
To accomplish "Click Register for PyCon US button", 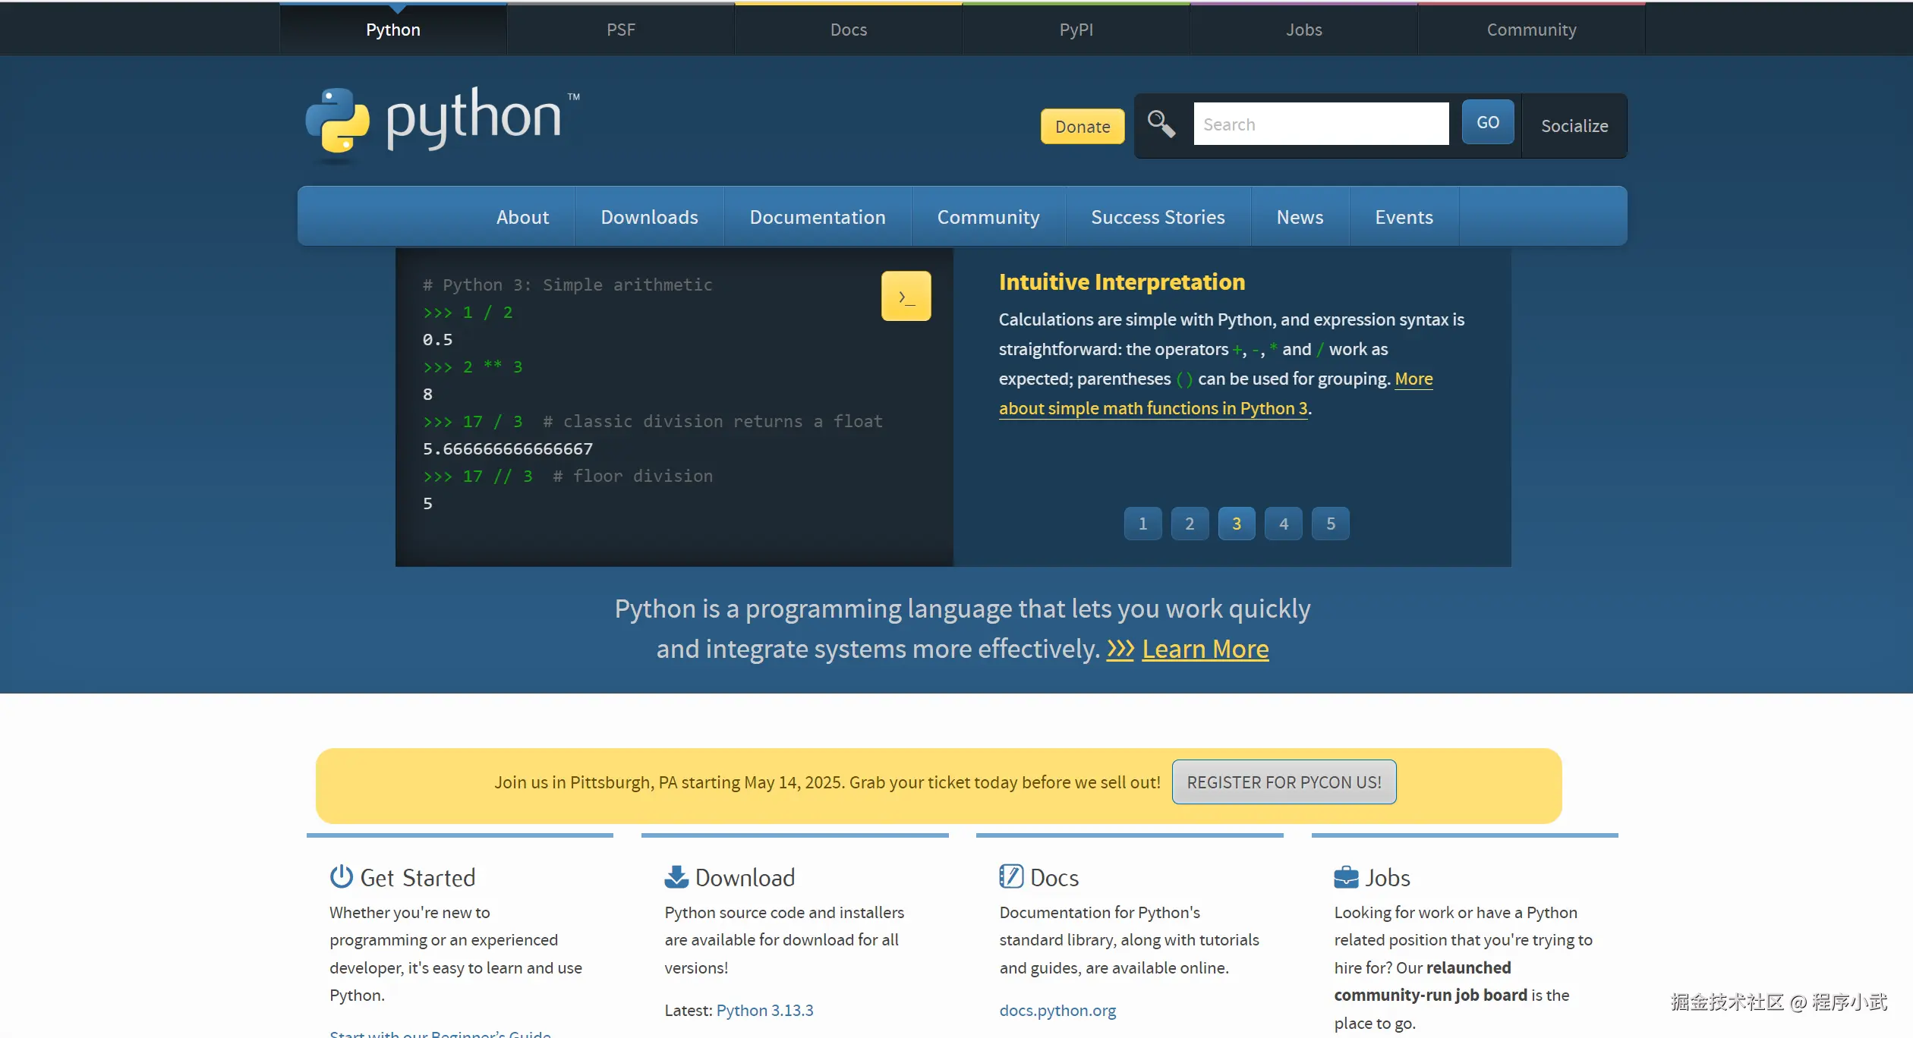I will point(1284,782).
